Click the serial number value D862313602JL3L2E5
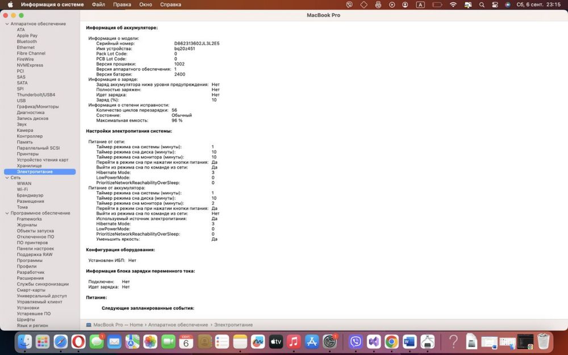The height and width of the screenshot is (355, 568). coord(197,44)
